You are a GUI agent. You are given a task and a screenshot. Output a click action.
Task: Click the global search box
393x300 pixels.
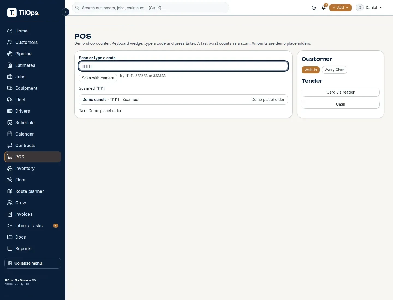[x=151, y=8]
